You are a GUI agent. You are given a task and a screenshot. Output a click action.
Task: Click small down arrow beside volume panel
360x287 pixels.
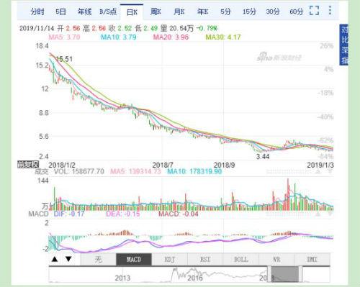pos(330,171)
